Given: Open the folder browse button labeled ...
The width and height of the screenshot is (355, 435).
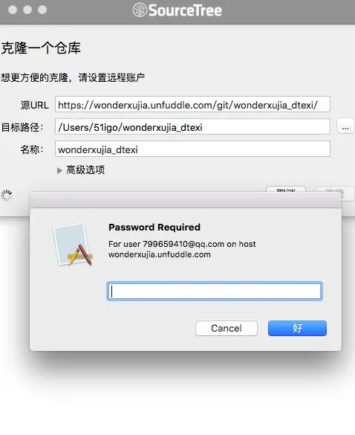Looking at the screenshot, I should click(345, 126).
